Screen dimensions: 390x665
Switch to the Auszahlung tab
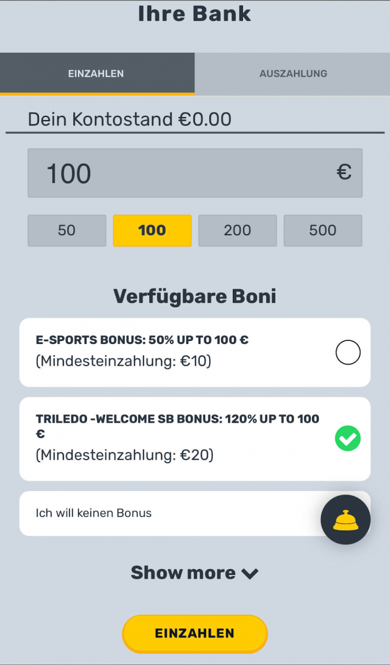click(293, 74)
